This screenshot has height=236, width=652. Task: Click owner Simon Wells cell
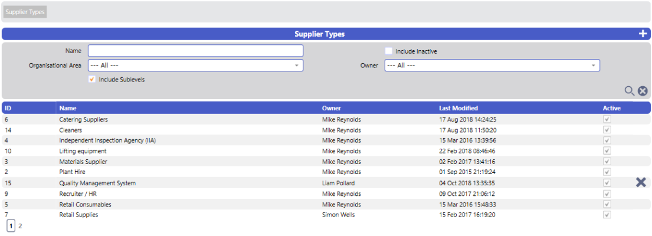point(339,215)
